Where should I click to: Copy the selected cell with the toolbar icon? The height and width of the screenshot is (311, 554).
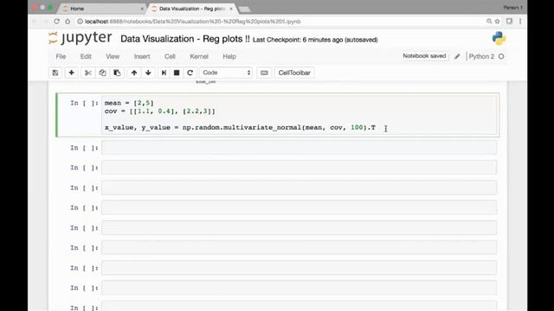[102, 73]
